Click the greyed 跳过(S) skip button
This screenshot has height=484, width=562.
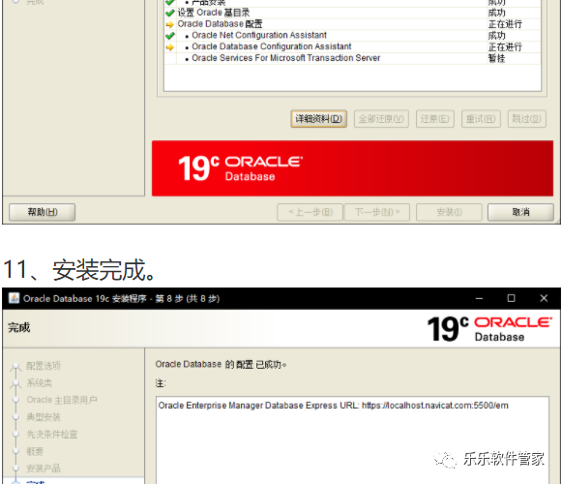(526, 119)
